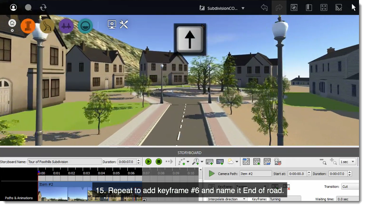Zoom in the storyboard timeline
Viewport: 365px width, 207px height.
[333, 162]
